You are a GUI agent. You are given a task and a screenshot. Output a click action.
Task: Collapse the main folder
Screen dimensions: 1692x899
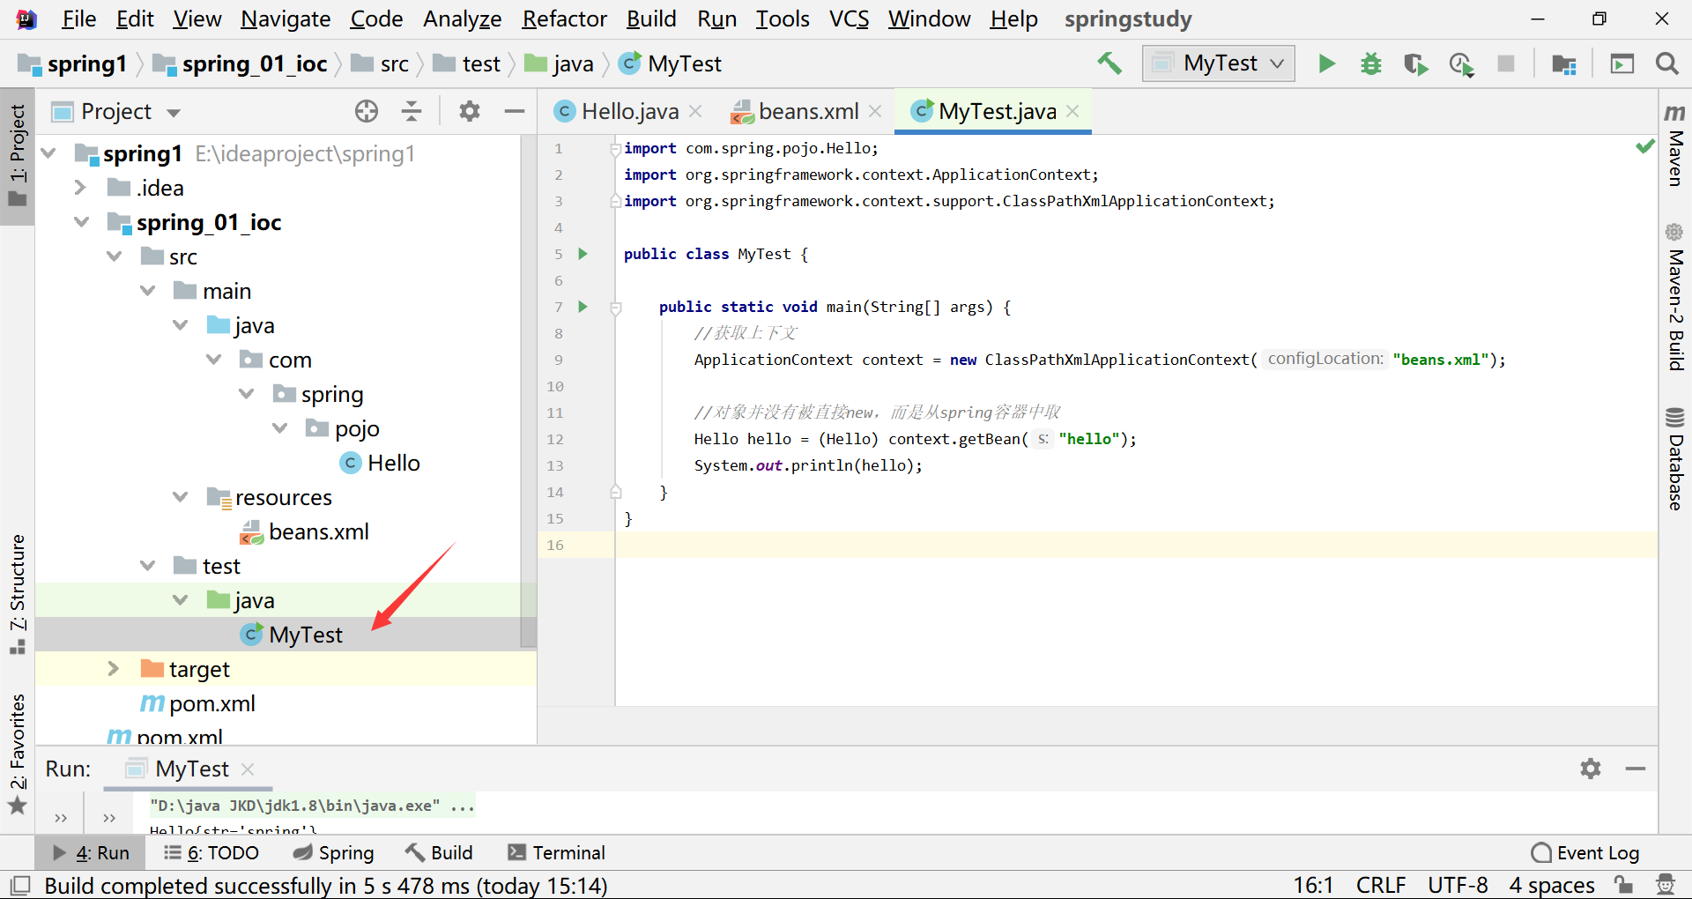click(148, 290)
